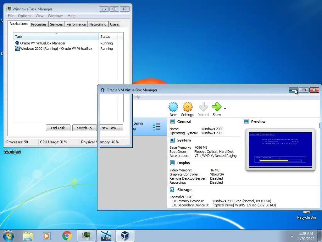This screenshot has height=242, width=322.
Task: Sort by the Task column header
Action: click(x=56, y=36)
